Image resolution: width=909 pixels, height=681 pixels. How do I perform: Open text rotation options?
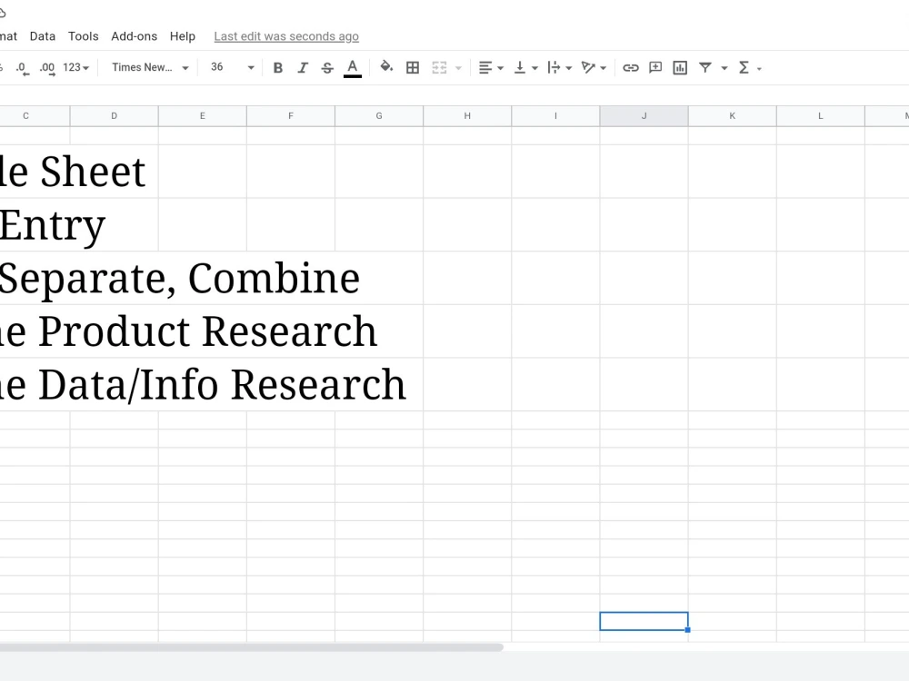click(x=594, y=68)
